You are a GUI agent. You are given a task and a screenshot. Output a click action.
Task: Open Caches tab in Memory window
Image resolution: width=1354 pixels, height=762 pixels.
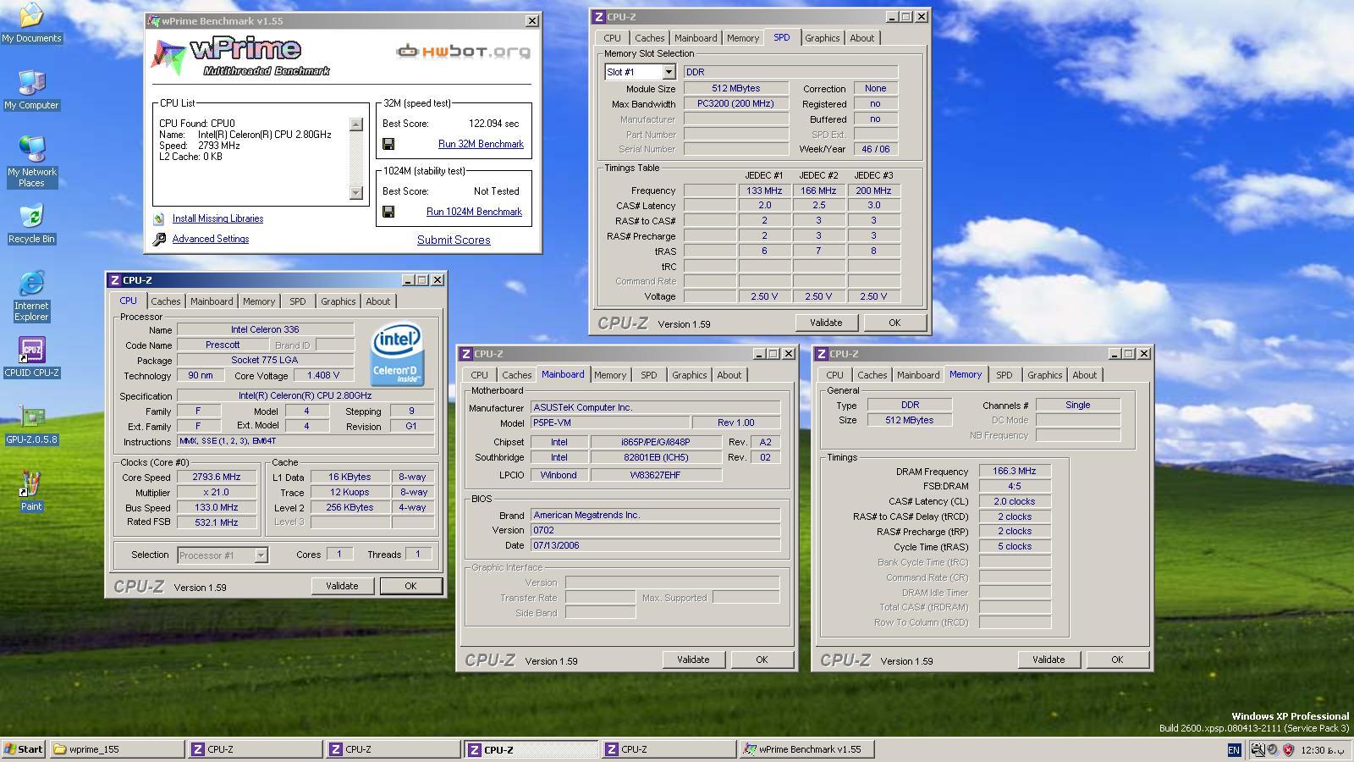coord(872,375)
